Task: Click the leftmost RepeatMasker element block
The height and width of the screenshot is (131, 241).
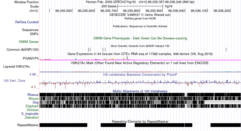Action: (x=63, y=125)
